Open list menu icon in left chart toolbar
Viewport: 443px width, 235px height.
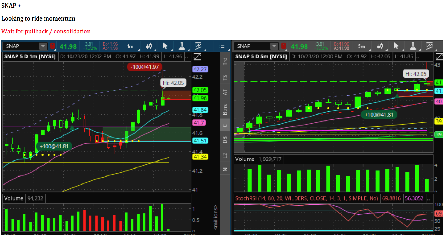click(222, 46)
